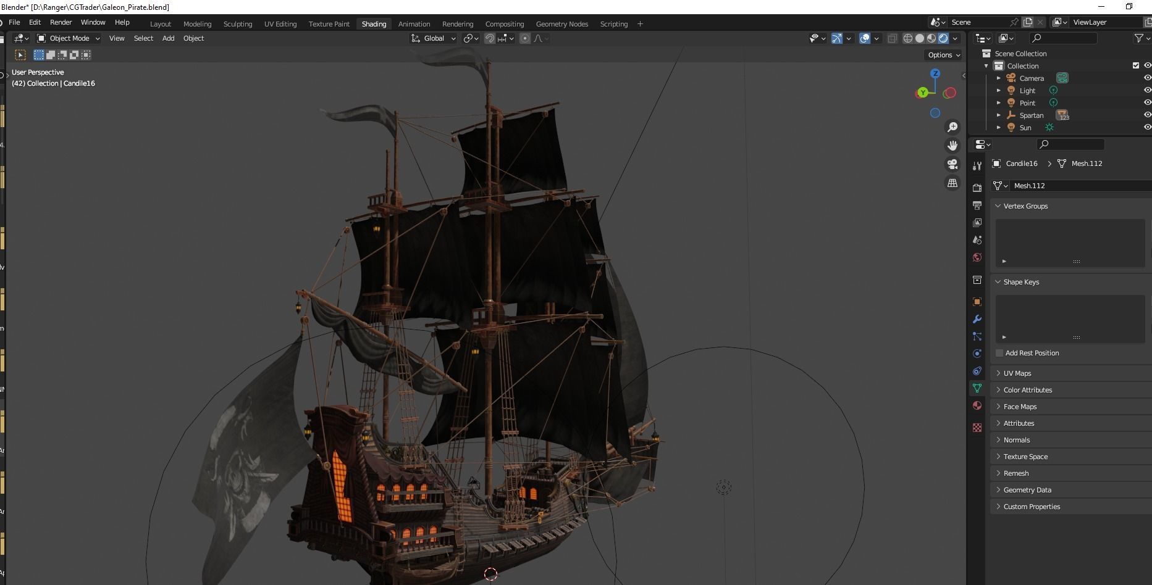Hide the Spartan object in viewport
1152x585 pixels.
tap(1147, 115)
